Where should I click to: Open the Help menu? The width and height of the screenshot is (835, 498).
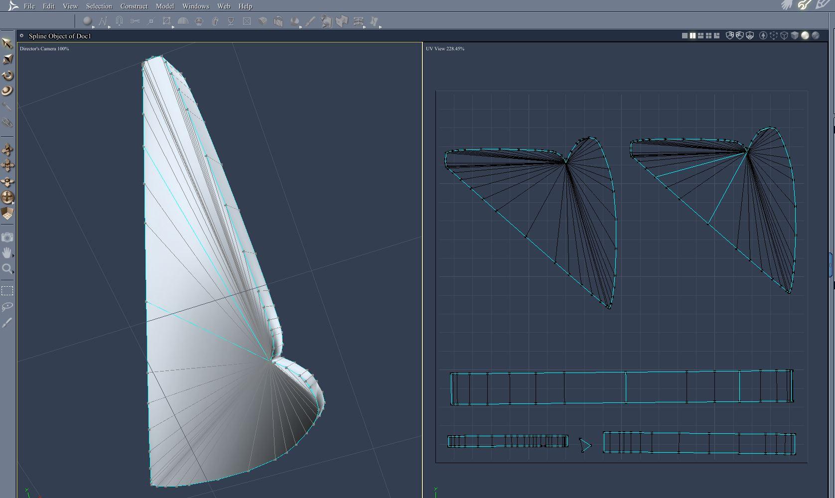pyautogui.click(x=245, y=6)
